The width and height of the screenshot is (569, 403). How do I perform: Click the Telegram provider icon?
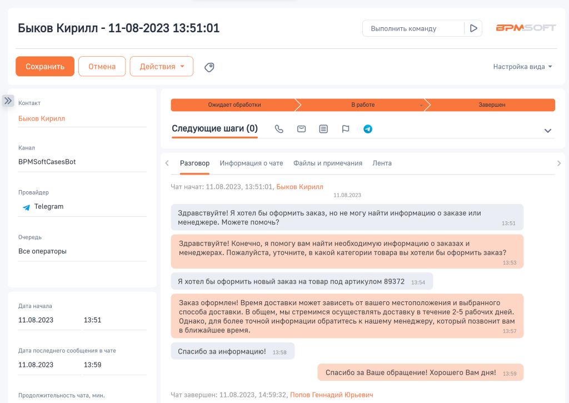pos(26,207)
